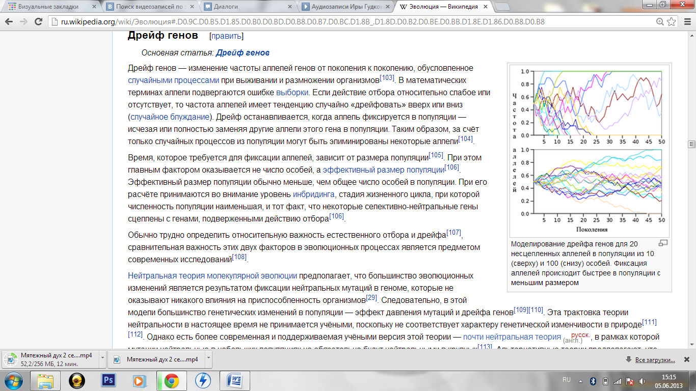Screen dimensions: 696x391
Task: Follow the случайными процессами link
Action: (174, 80)
